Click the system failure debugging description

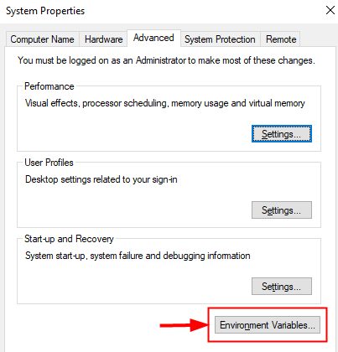[138, 256]
